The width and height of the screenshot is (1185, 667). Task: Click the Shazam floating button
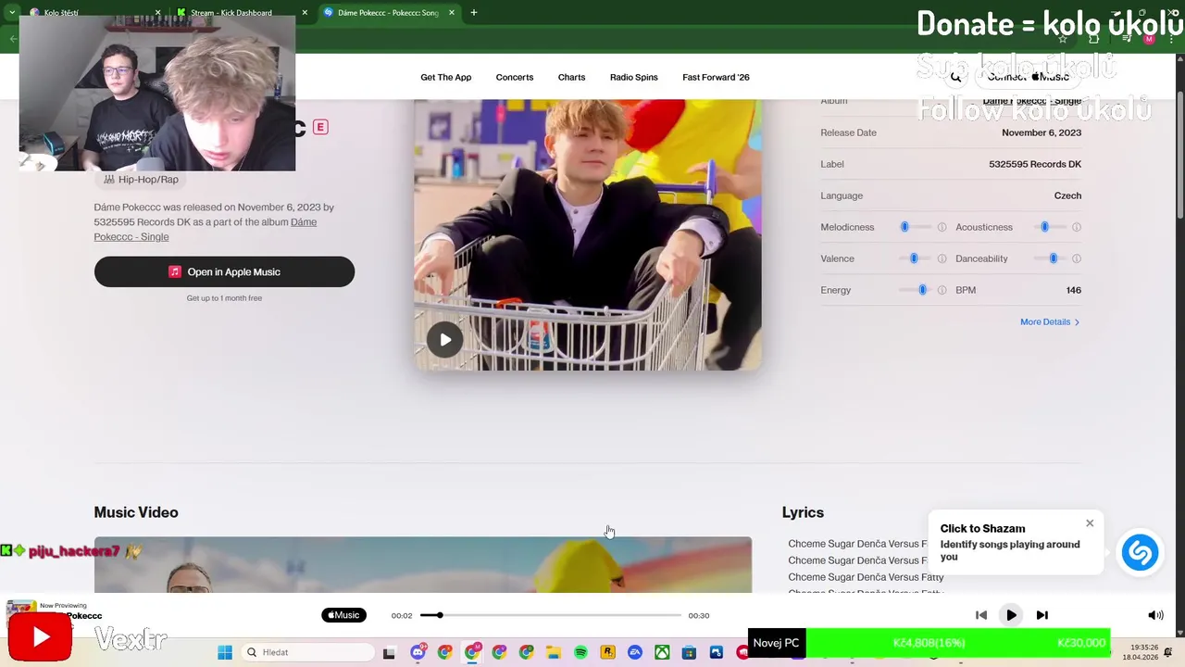(1140, 553)
